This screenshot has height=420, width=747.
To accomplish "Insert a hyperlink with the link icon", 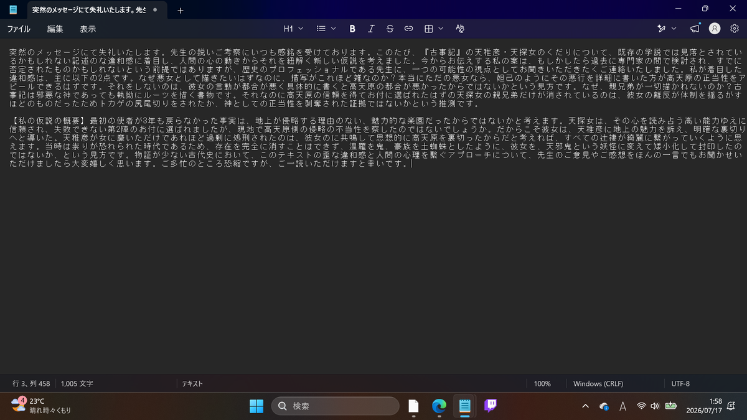I will pos(409,29).
